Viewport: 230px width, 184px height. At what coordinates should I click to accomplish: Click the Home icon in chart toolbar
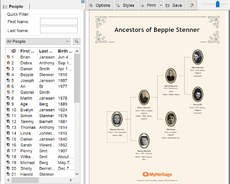tap(192, 5)
